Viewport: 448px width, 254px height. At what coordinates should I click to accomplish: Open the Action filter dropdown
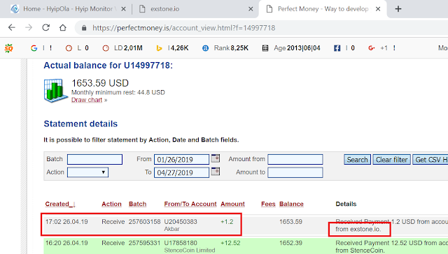coord(87,172)
